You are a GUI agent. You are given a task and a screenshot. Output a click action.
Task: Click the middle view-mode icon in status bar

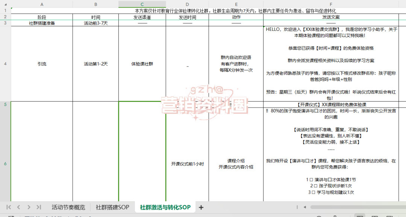[374, 215]
